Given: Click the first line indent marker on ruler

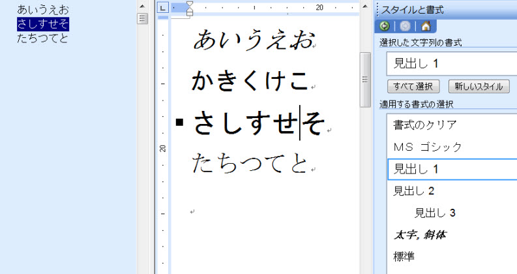Looking at the screenshot, I should 190,5.
